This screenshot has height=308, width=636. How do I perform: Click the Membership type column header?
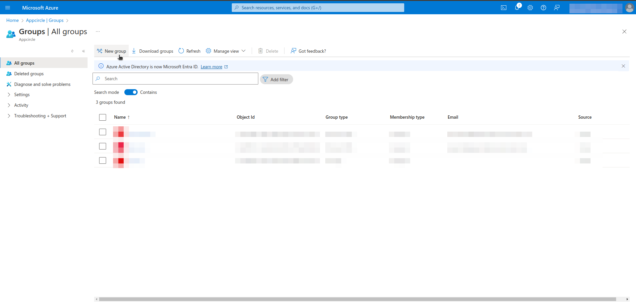pyautogui.click(x=407, y=117)
